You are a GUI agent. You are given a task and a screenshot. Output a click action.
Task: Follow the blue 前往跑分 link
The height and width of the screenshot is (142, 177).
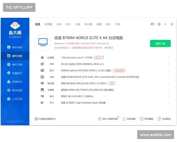click(x=109, y=48)
